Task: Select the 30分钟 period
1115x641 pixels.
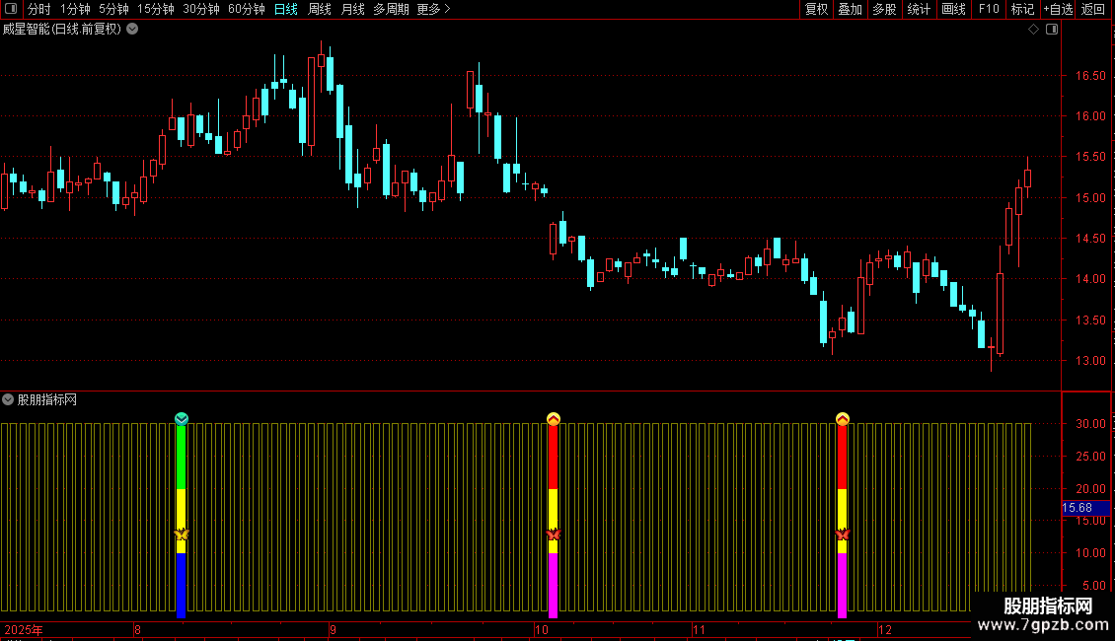Action: coord(201,9)
